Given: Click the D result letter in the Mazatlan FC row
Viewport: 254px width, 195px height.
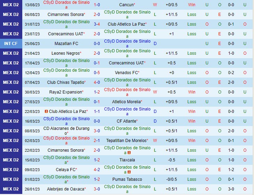Looking at the screenshot, I should pyautogui.click(x=155, y=44).
